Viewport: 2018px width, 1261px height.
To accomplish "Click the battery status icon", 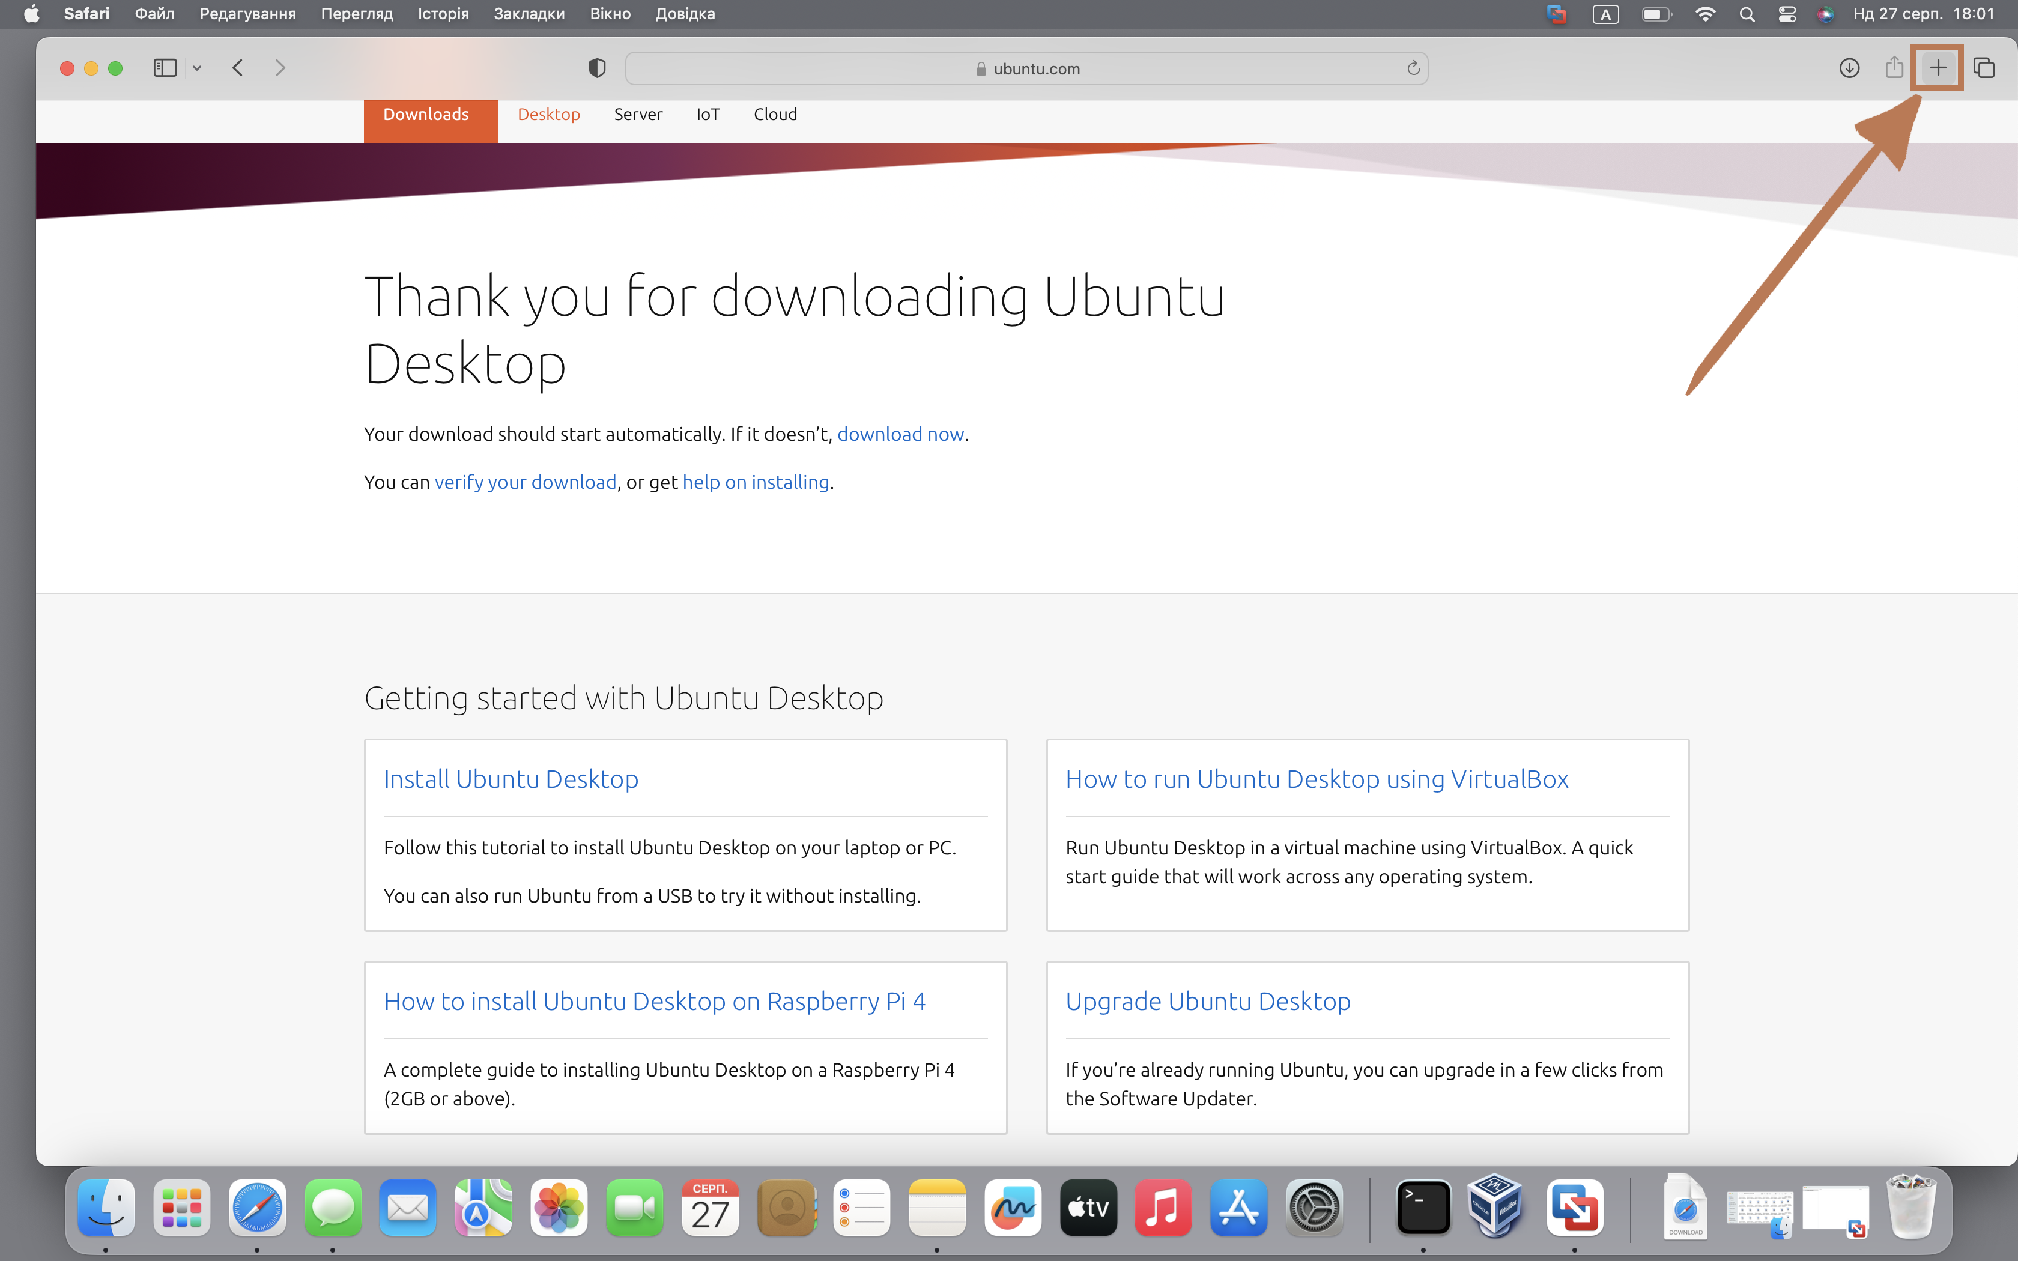I will (1656, 14).
